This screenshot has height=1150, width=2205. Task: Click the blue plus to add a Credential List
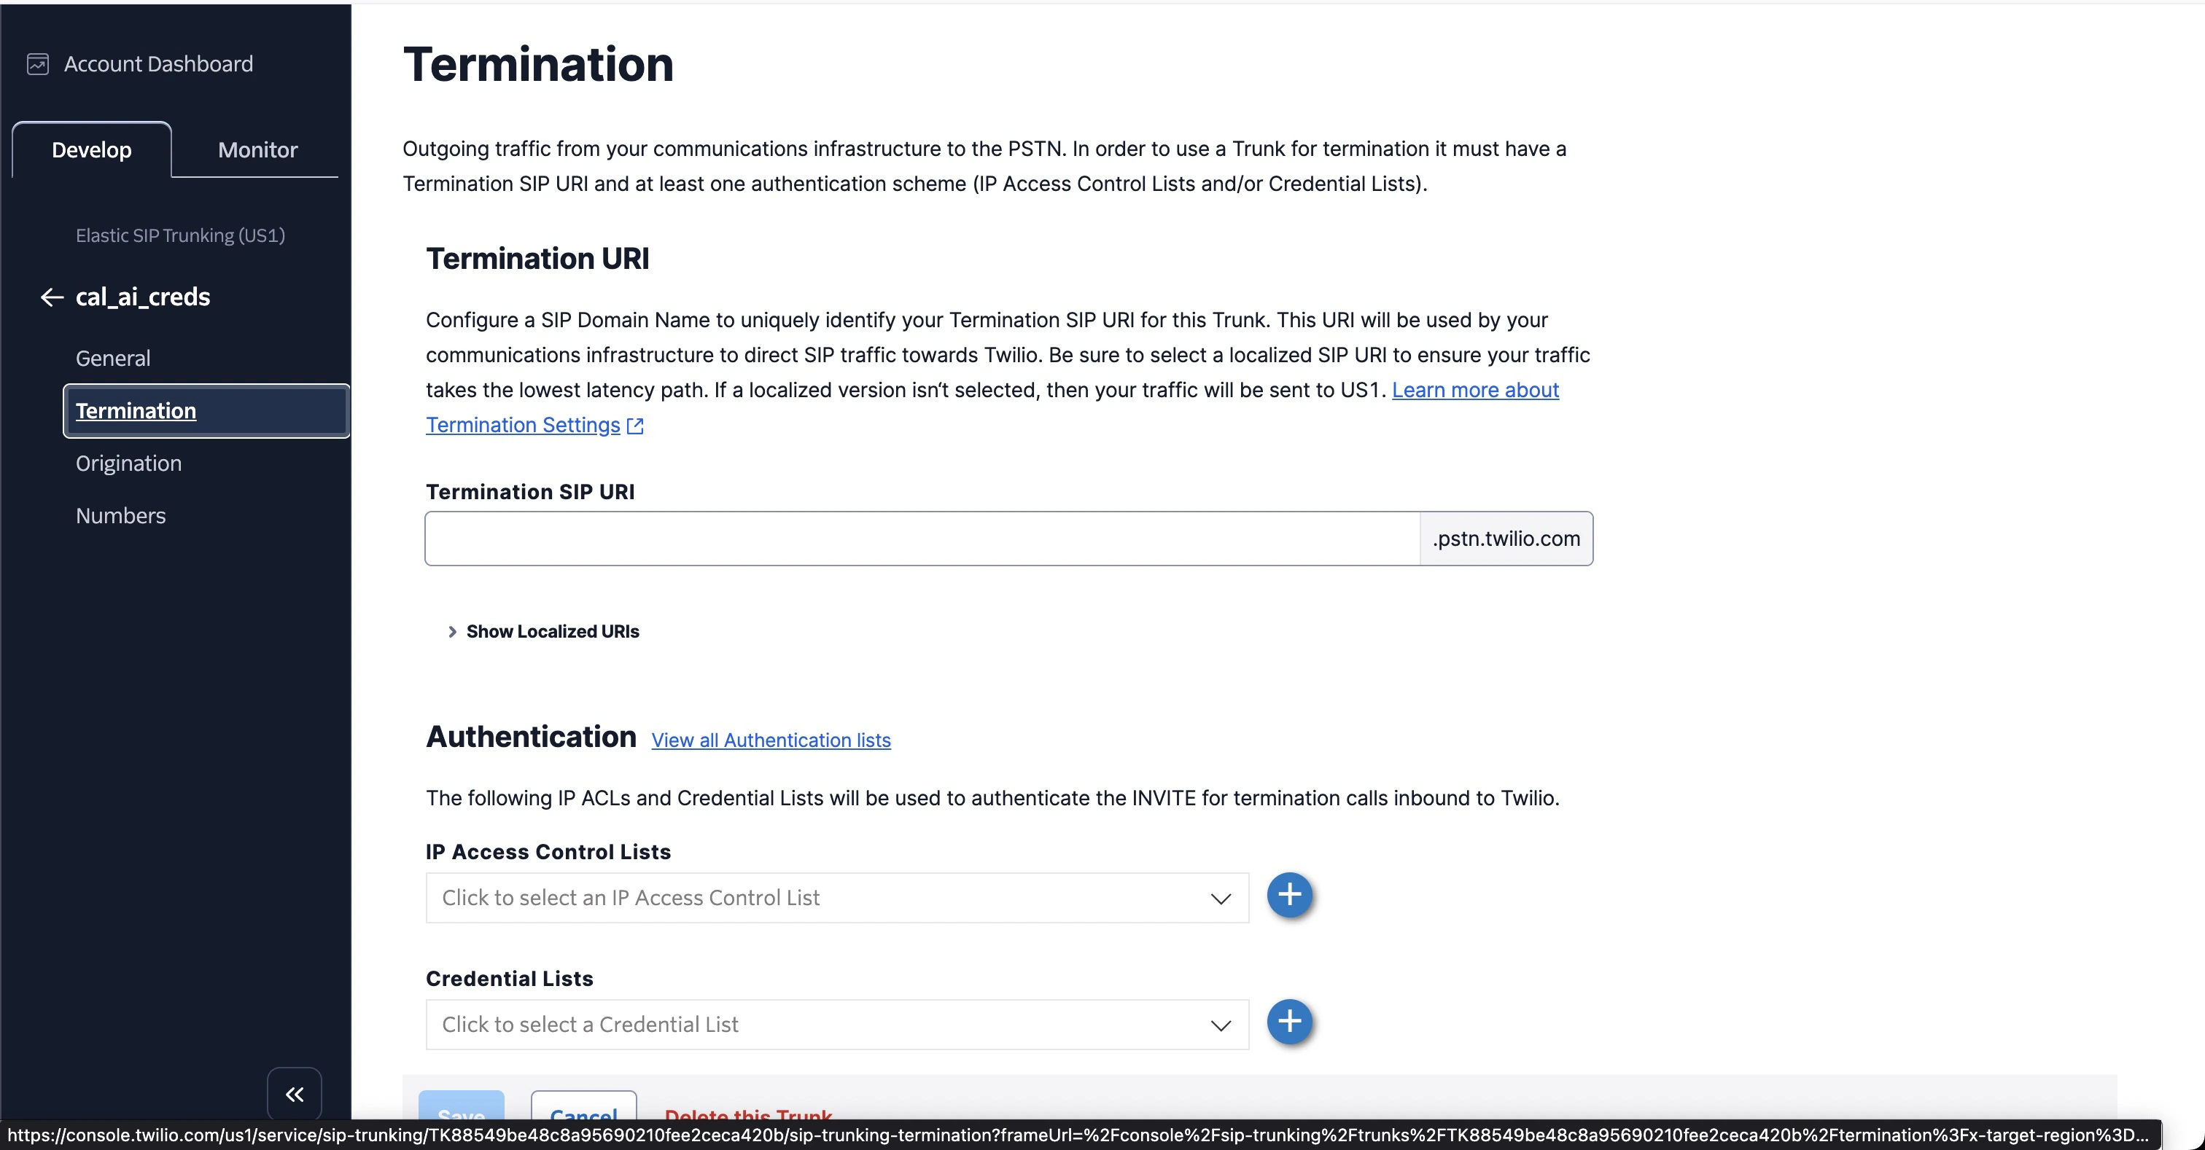click(x=1289, y=1022)
